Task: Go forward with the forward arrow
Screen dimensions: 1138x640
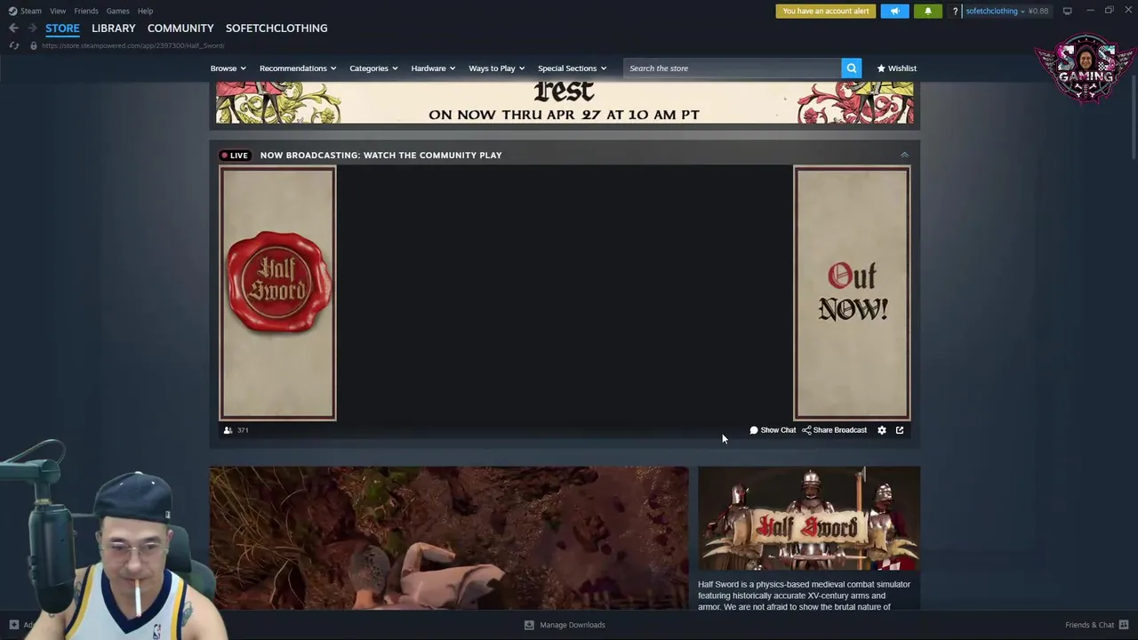Action: point(33,28)
